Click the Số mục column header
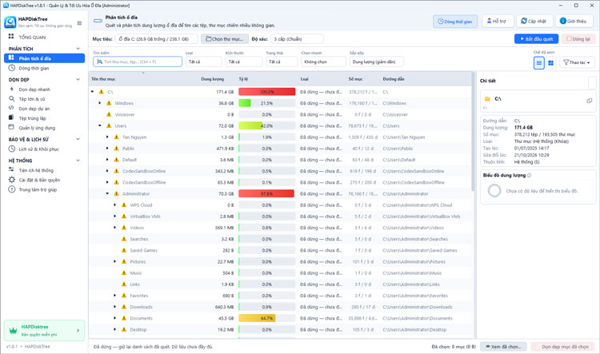The image size is (600, 354). [355, 79]
